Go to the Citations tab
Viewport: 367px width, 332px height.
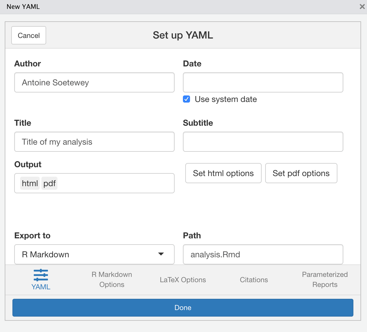tap(254, 280)
